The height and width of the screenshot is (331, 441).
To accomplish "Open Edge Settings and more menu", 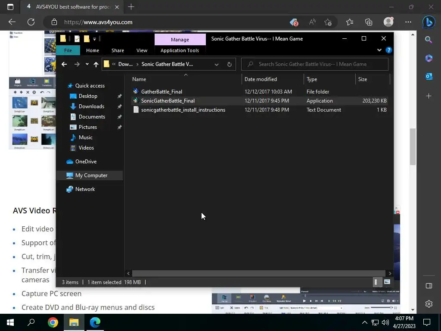I will (408, 22).
